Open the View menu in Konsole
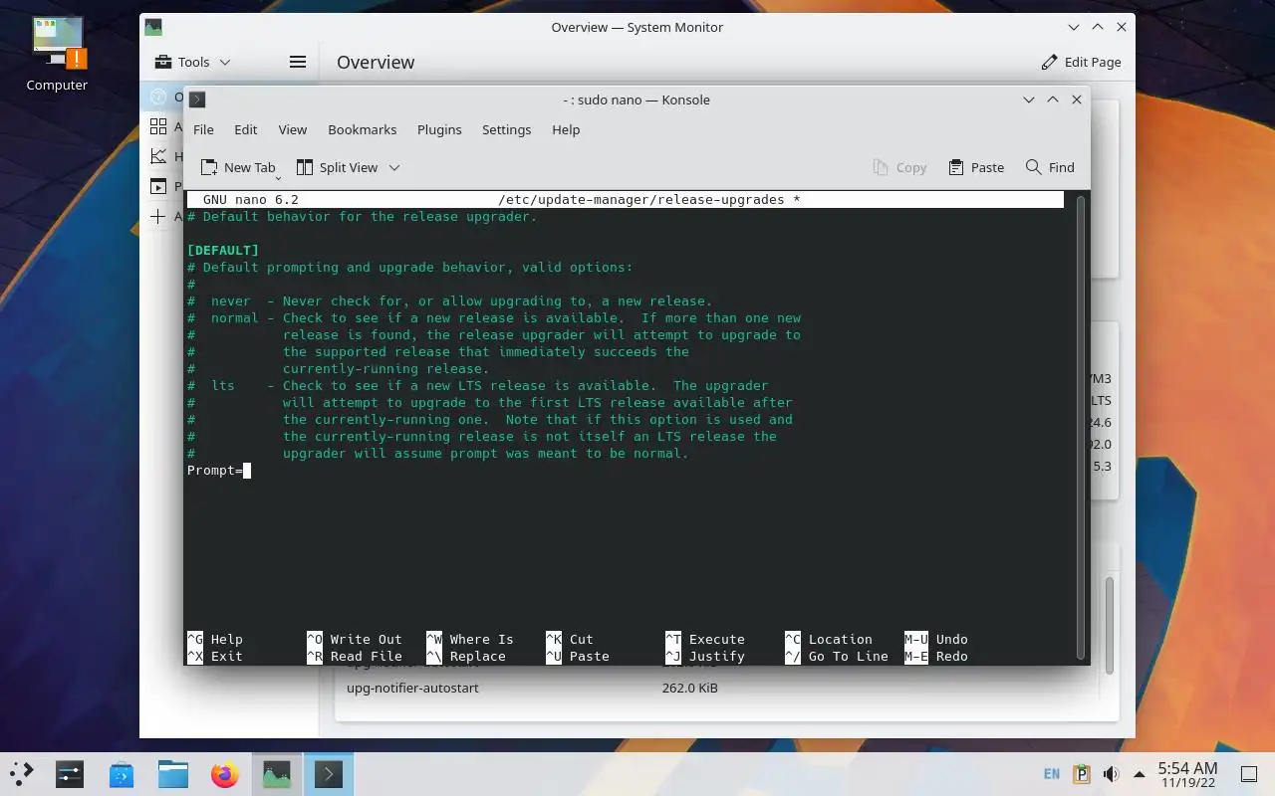This screenshot has height=796, width=1275. (293, 129)
